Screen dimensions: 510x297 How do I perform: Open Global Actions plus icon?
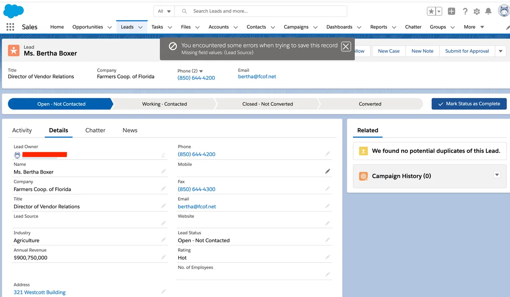[x=451, y=11]
